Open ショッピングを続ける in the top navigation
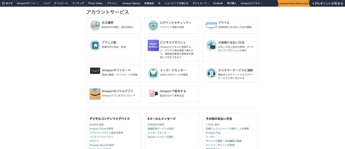This screenshot has height=149, width=345. coord(177,3)
